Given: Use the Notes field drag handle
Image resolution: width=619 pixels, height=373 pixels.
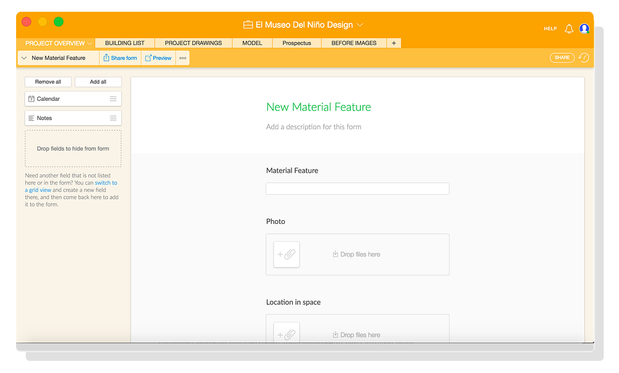Looking at the screenshot, I should click(113, 118).
